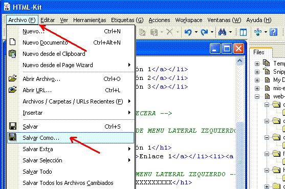The width and height of the screenshot is (285, 189).
Task: Open the Redo history dropdown arrow
Action: 212,32
